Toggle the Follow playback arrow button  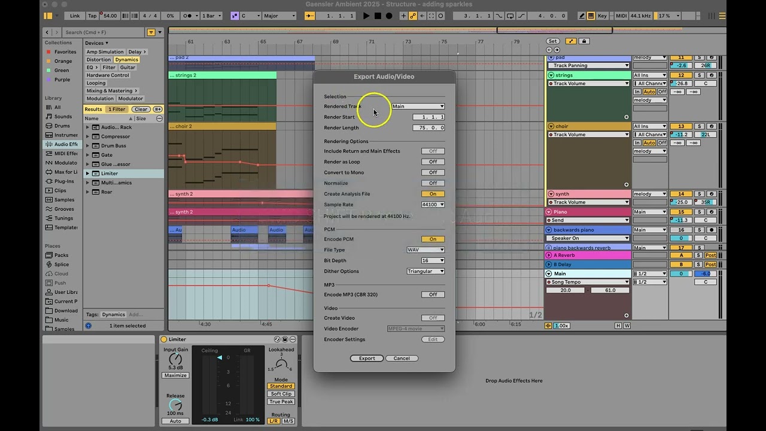pyautogui.click(x=310, y=16)
